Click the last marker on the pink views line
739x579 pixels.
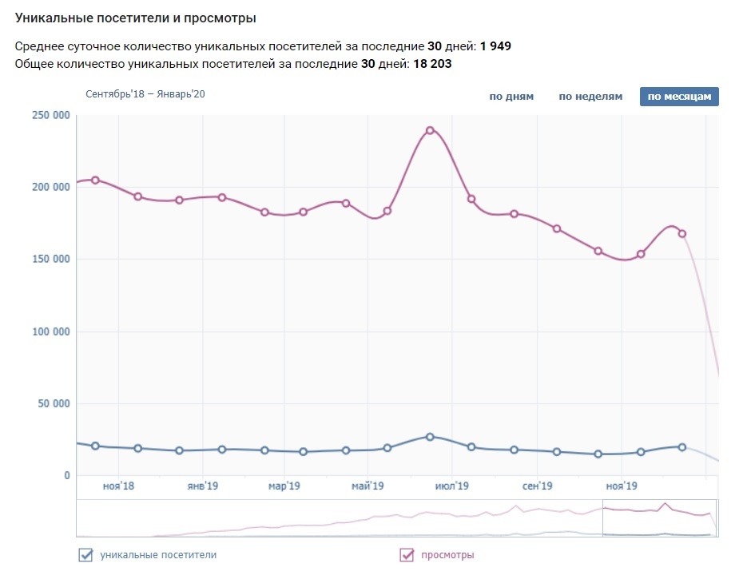(682, 233)
